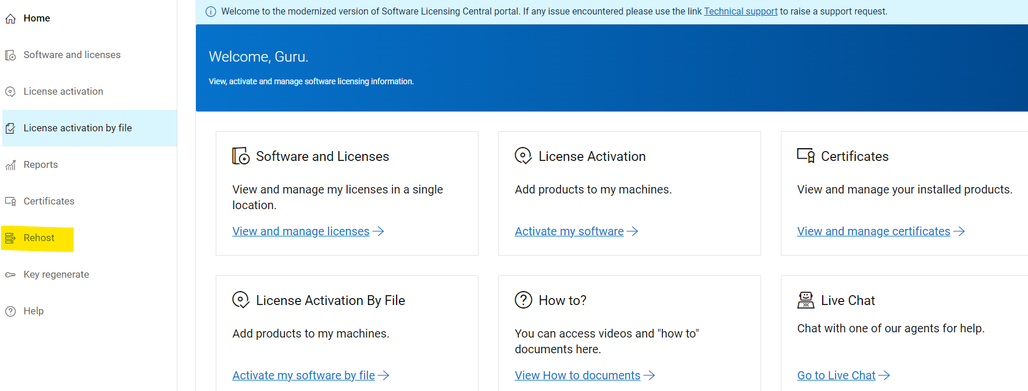
Task: Click the License activation sidebar icon
Action: coord(10,92)
